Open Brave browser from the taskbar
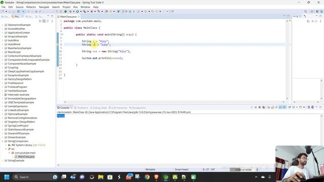This screenshot has width=324, height=182. click(x=156, y=177)
